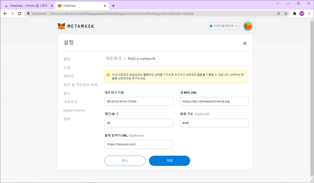Open the browser extensions puzzle icon

pyautogui.click(x=294, y=14)
